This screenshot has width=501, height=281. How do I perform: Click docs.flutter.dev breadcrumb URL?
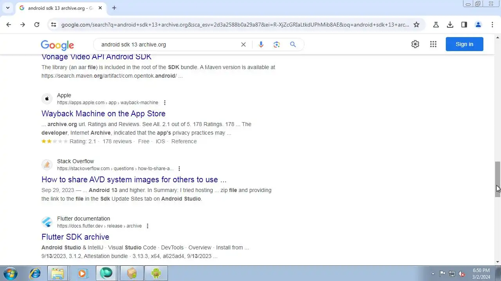pos(99,226)
